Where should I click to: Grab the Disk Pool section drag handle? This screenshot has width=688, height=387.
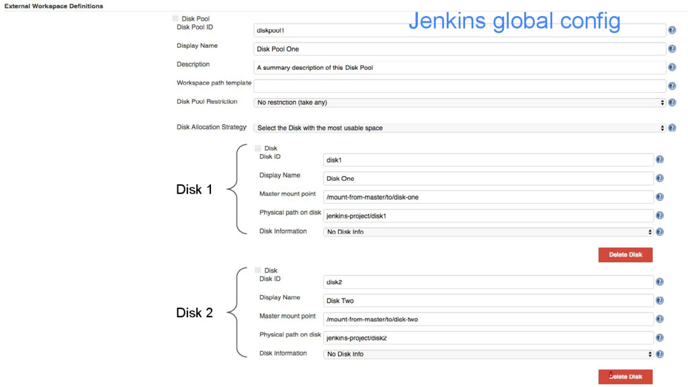click(175, 18)
